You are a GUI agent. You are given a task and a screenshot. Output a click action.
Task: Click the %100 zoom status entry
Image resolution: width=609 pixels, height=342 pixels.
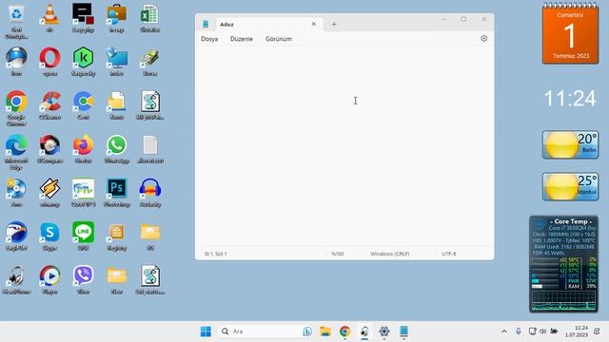pos(337,254)
